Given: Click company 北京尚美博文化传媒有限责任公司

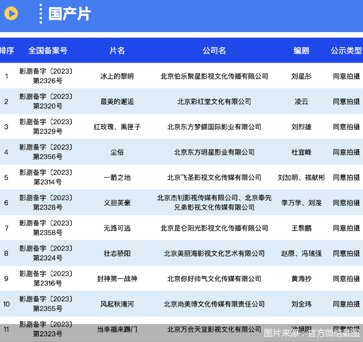Looking at the screenshot, I should [x=214, y=304].
